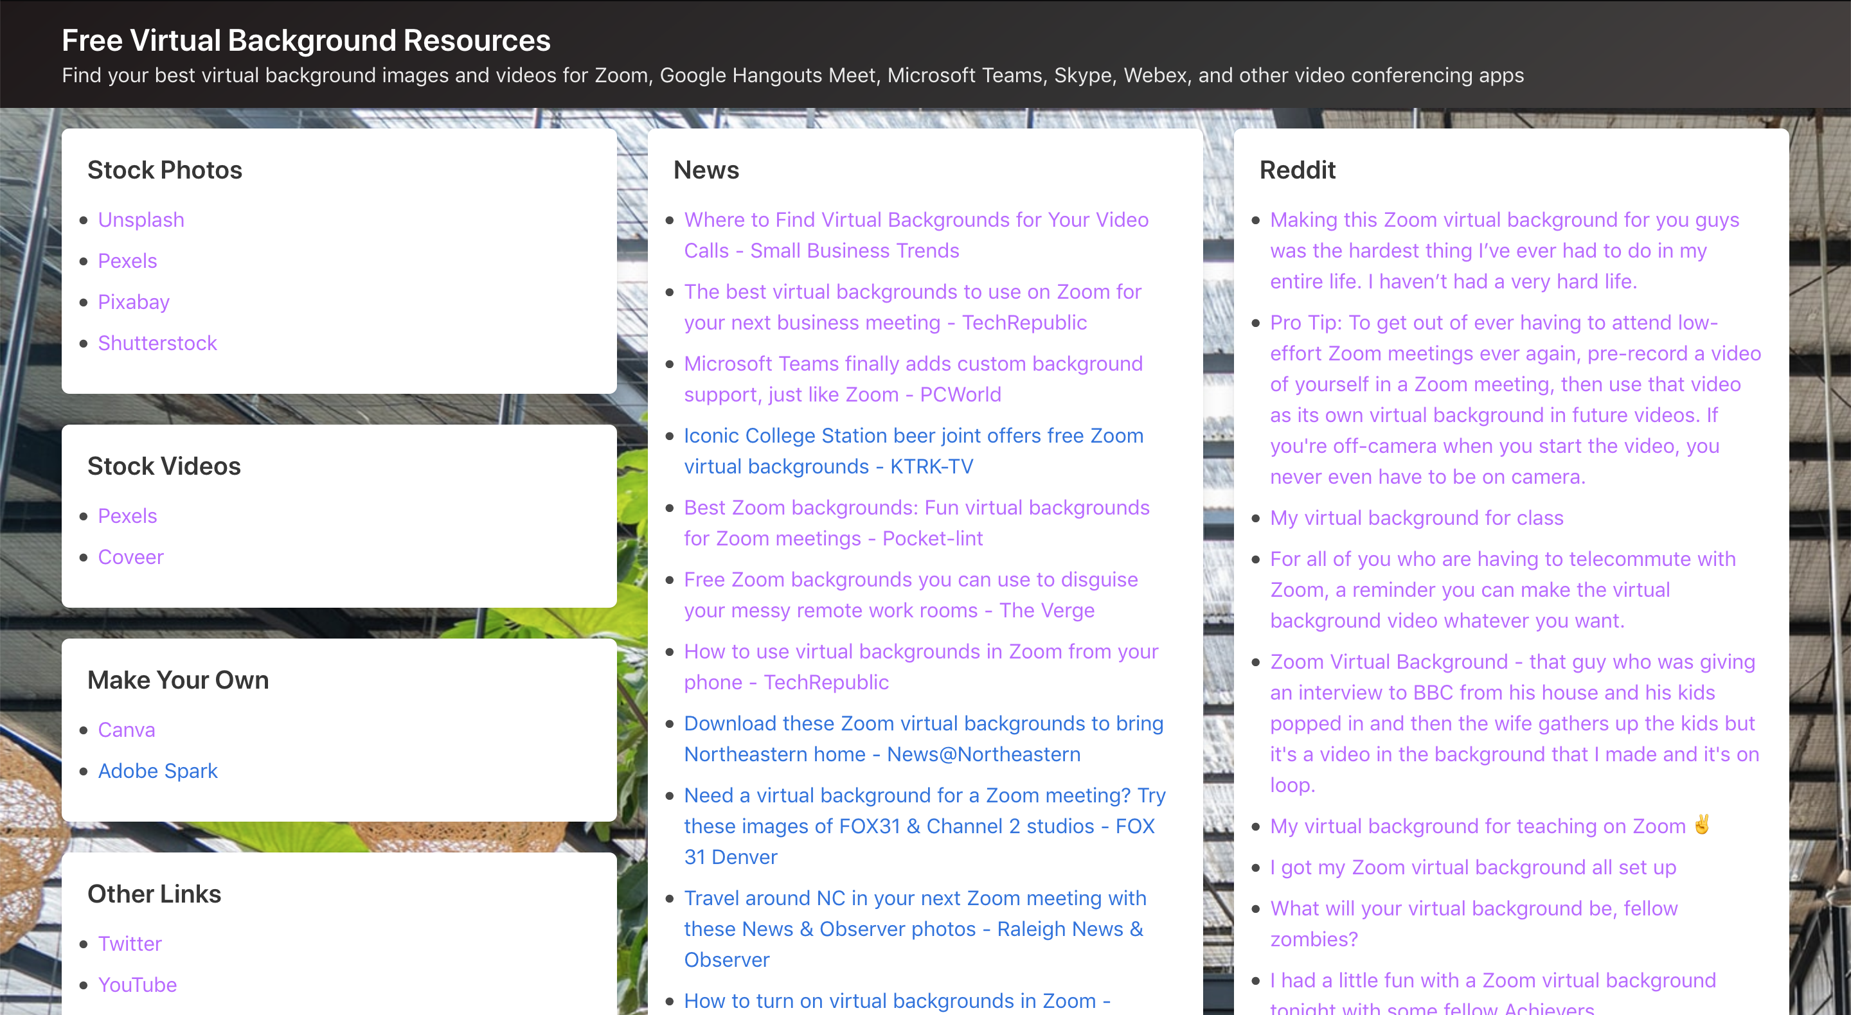Open Pexels under Stock Photos
This screenshot has height=1015, width=1851.
point(127,261)
